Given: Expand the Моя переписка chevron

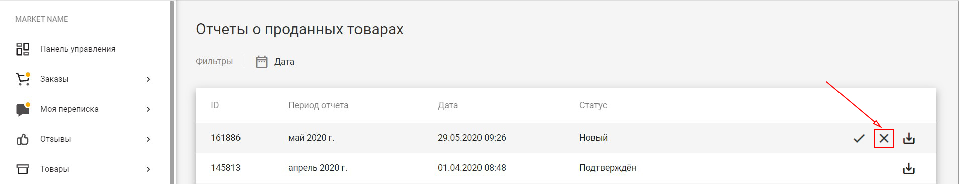Looking at the screenshot, I should [x=148, y=109].
